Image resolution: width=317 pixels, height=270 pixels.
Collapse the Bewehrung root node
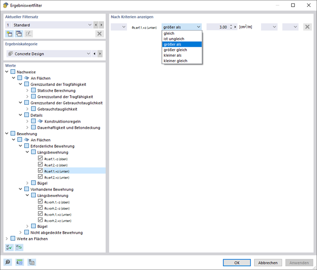click(7, 134)
